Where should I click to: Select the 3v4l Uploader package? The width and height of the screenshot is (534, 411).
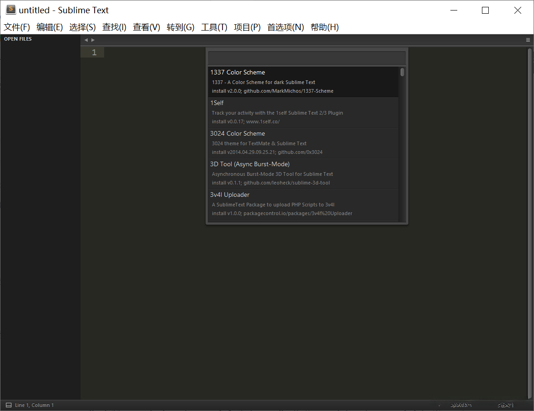point(303,204)
